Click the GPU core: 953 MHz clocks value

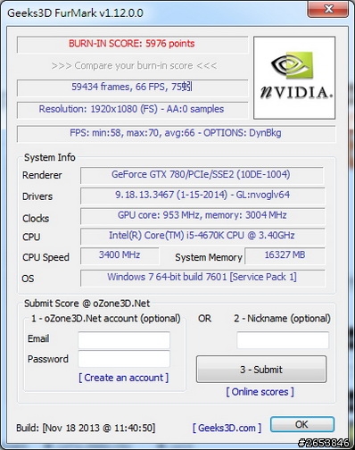point(202,215)
